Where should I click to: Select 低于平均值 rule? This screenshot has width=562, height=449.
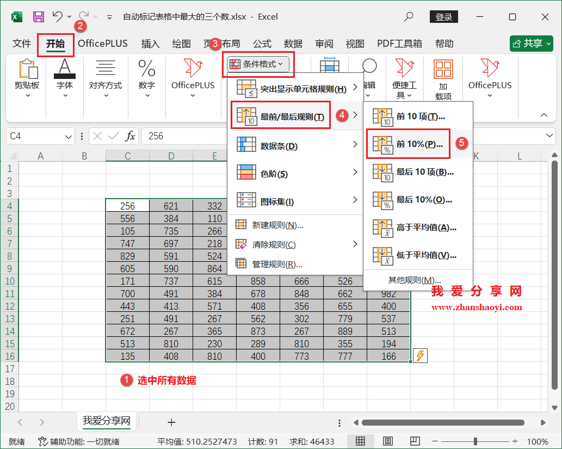coord(418,255)
